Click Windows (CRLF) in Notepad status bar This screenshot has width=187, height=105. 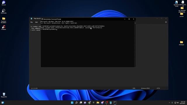(x=145, y=88)
